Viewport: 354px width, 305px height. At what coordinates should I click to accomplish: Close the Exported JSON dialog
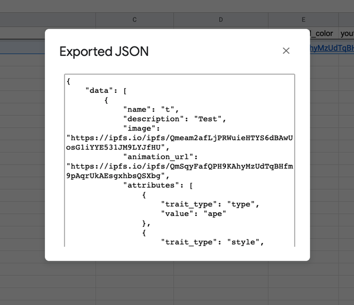coord(286,51)
